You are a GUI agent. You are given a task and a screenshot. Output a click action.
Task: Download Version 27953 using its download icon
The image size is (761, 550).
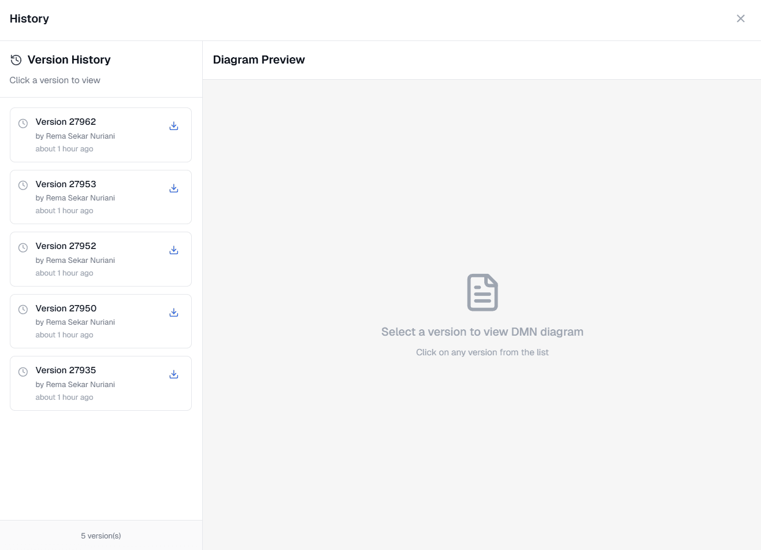173,188
